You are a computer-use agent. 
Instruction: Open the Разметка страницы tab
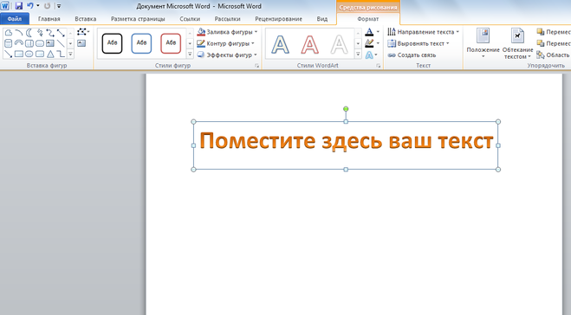click(138, 19)
